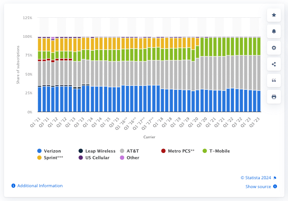Click the info icon beside Additional Information
This screenshot has width=288, height=201.
point(13,185)
